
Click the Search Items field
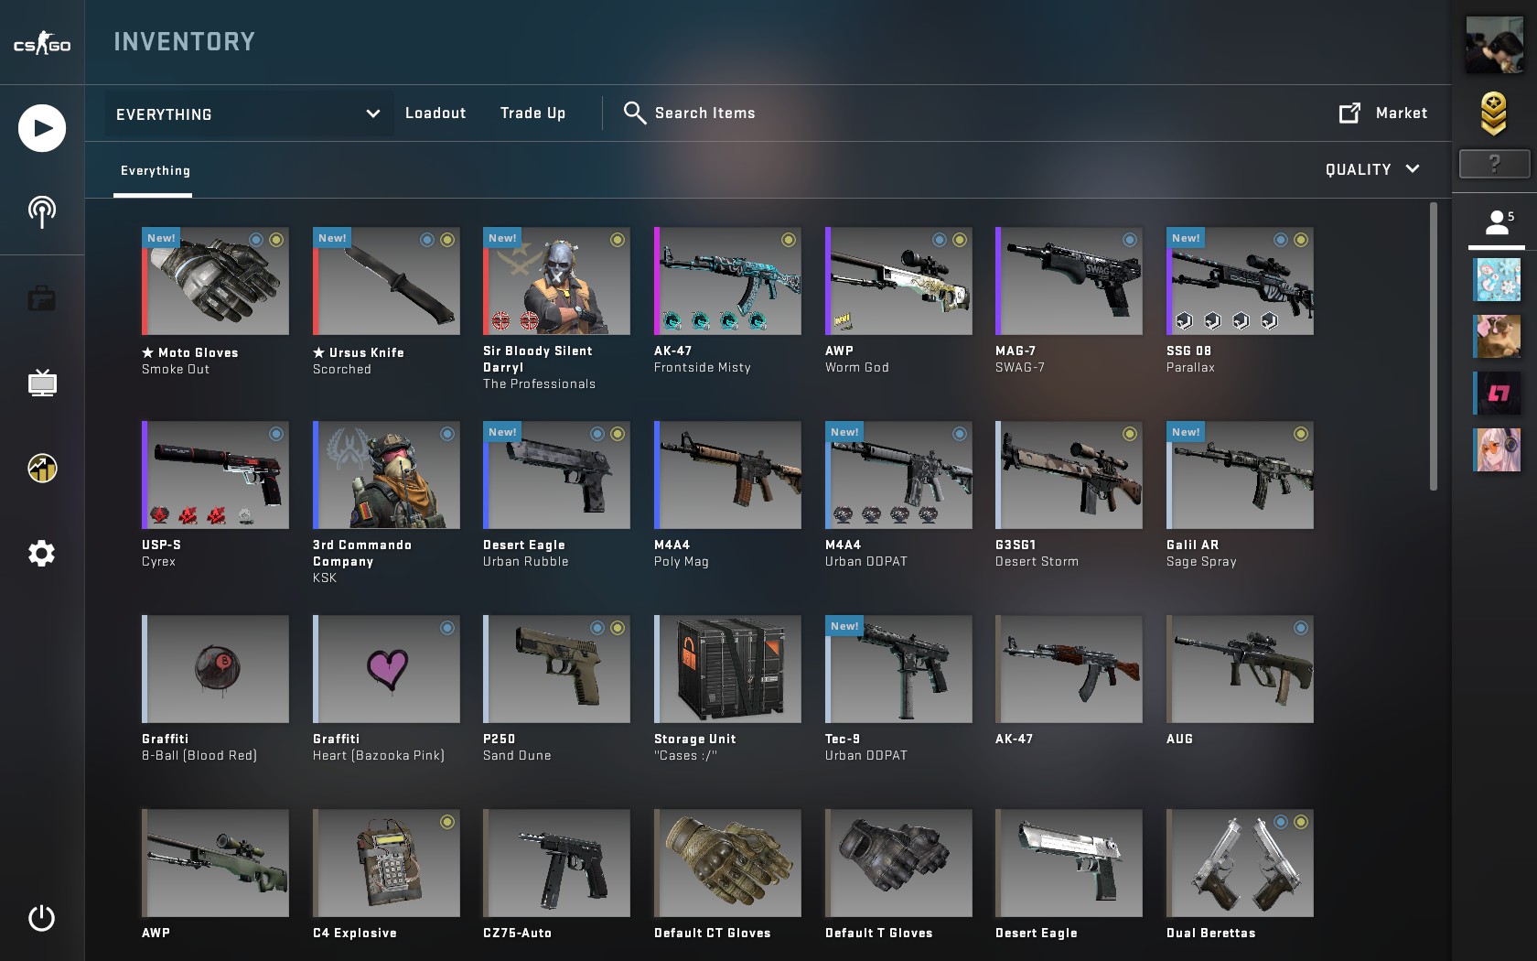[x=704, y=113]
